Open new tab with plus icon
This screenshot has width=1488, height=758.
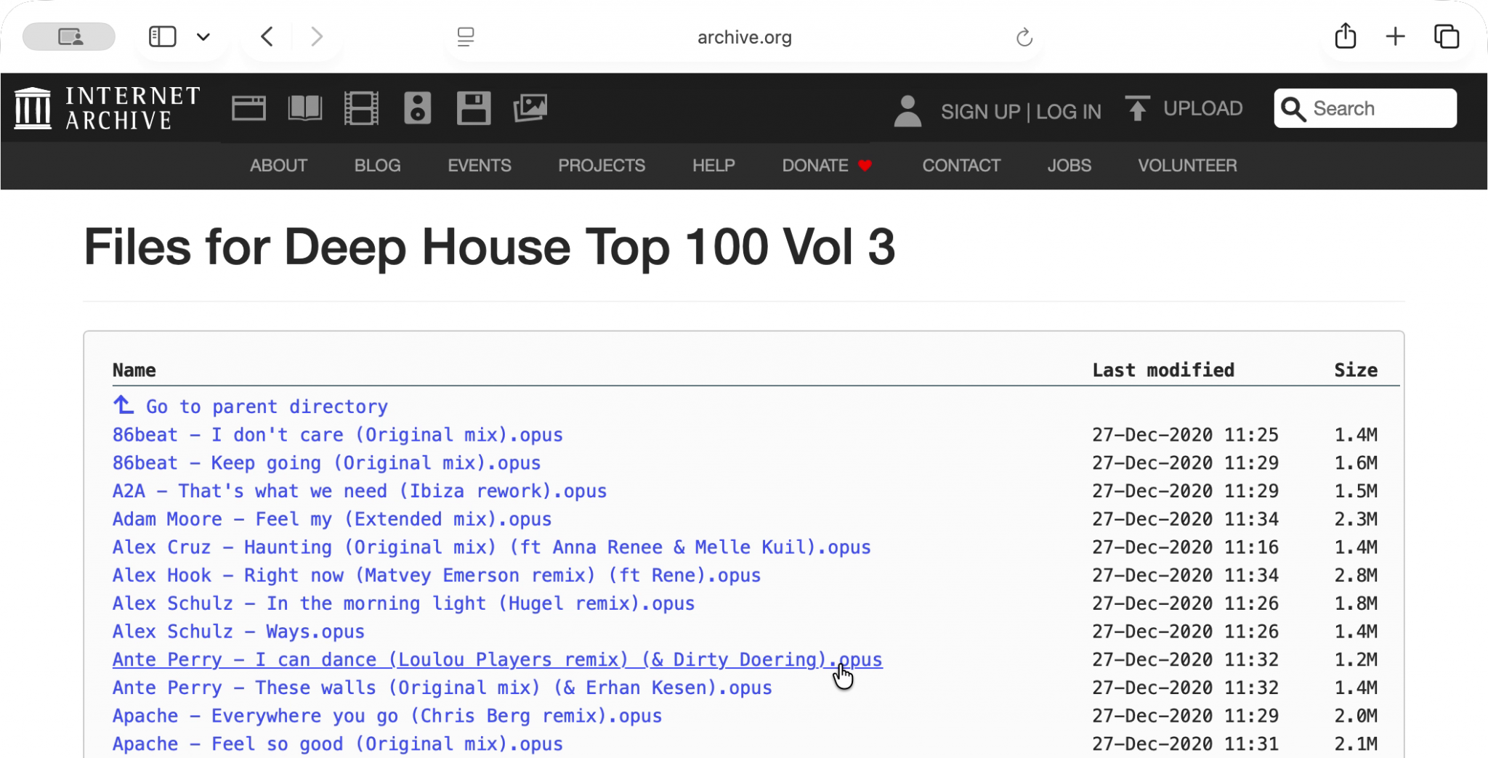(1395, 36)
